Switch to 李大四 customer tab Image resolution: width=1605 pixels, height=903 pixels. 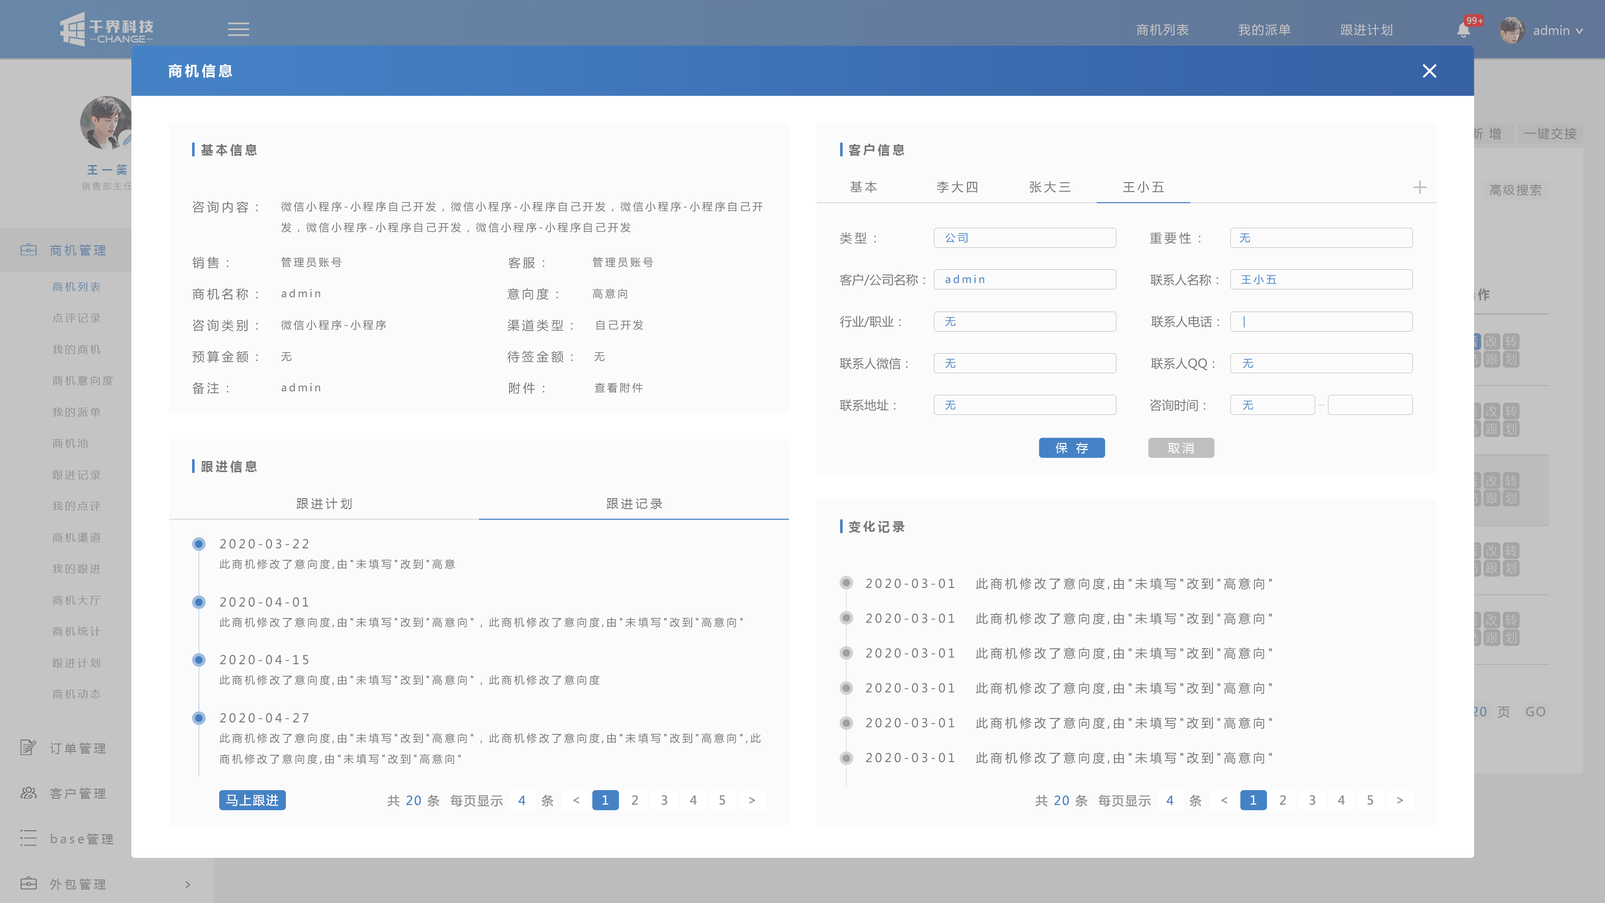pyautogui.click(x=957, y=187)
